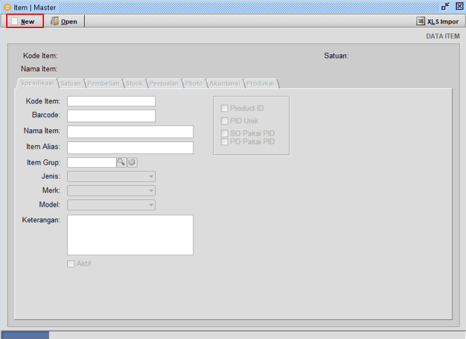This screenshot has height=339, width=466.
Task: Go to the Akuntansi tab
Action: 224,84
